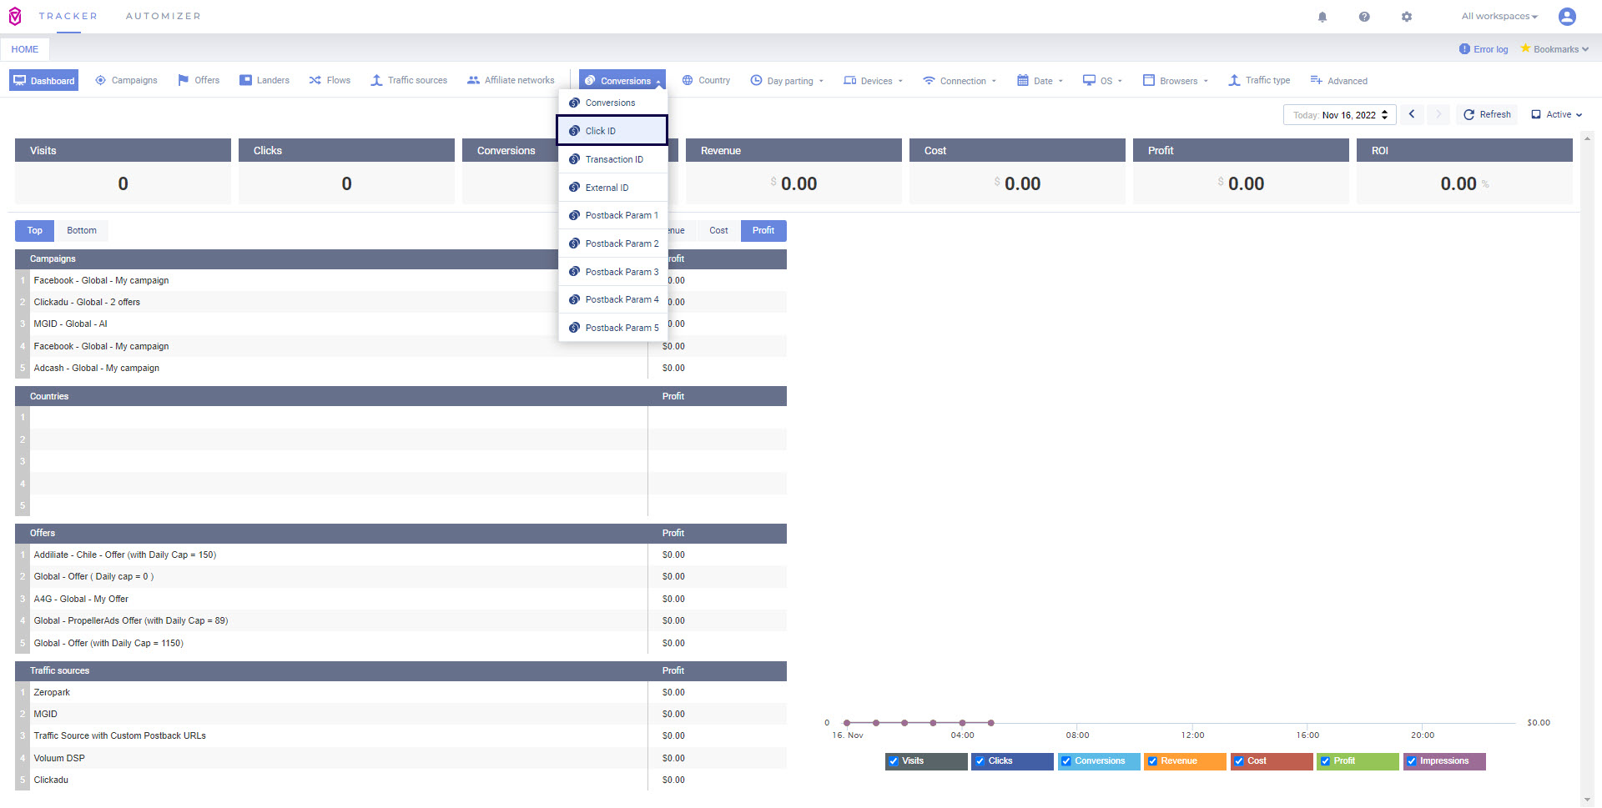Disable the Impressions chart checkbox
Screen dimensions: 1602x808
[1412, 761]
